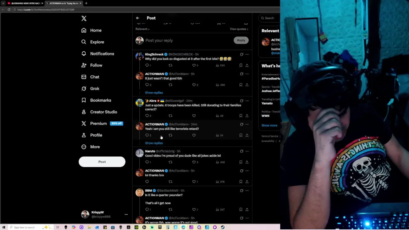
Task: View analytics for KingSchreck's comment, 520 views
Action: [x=220, y=65]
